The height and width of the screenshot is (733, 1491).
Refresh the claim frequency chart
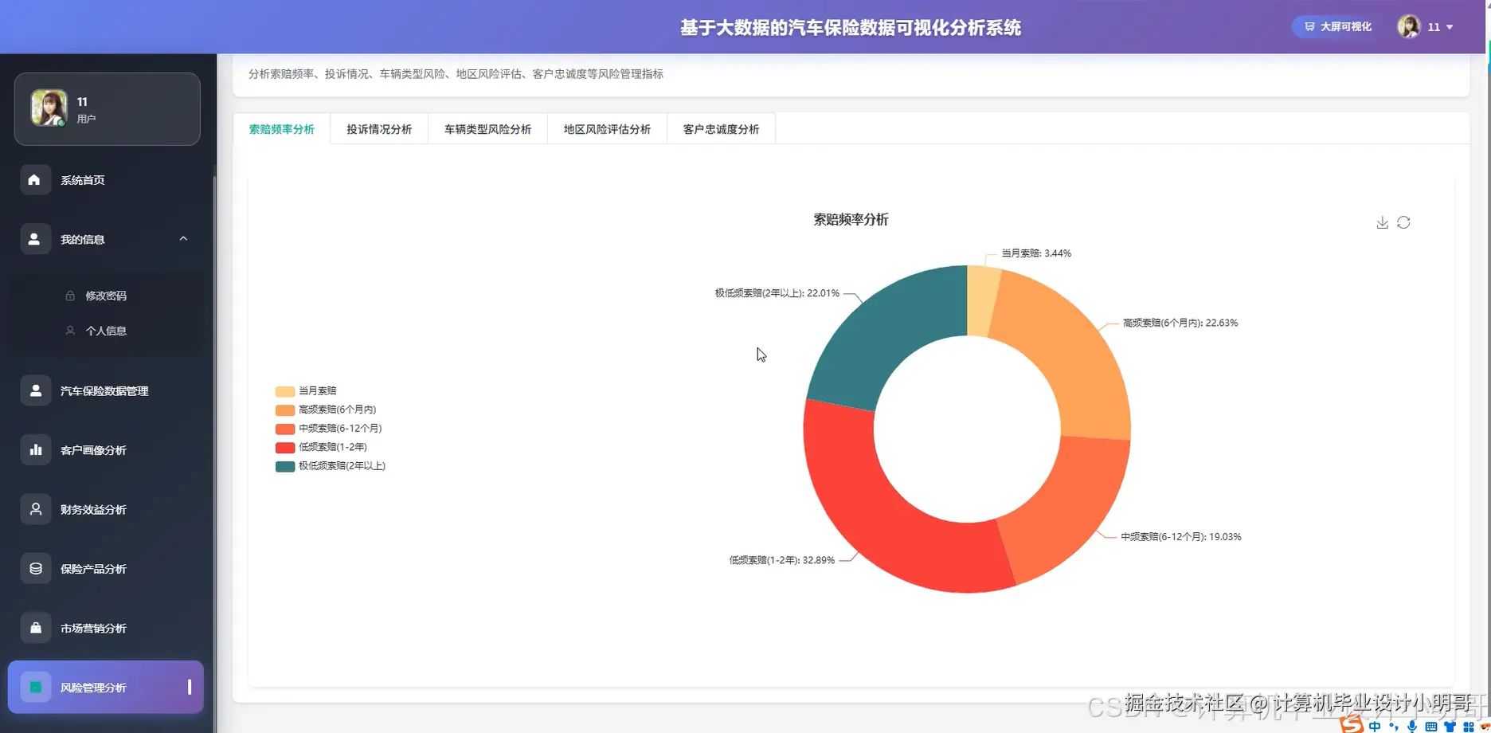1404,222
